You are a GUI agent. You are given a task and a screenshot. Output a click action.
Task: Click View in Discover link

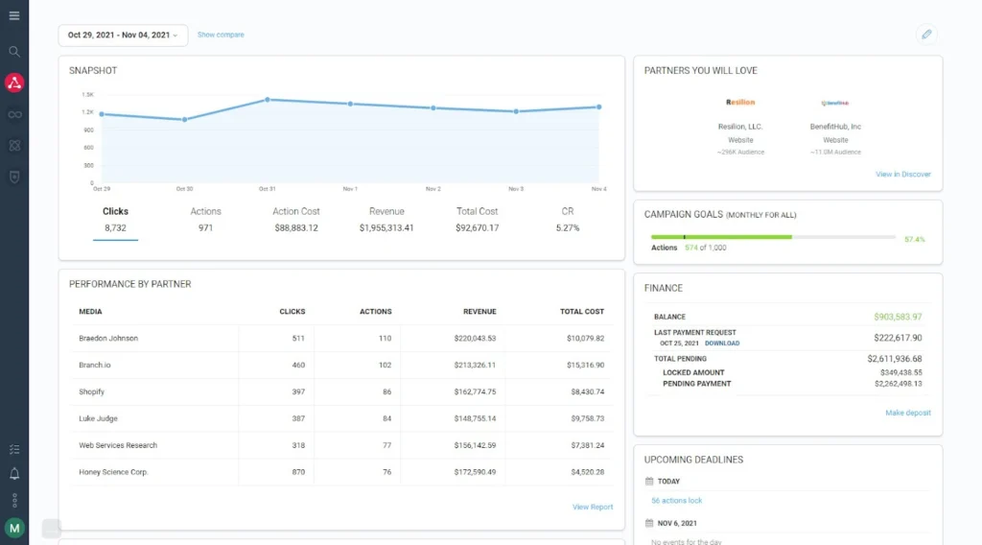[x=902, y=175]
